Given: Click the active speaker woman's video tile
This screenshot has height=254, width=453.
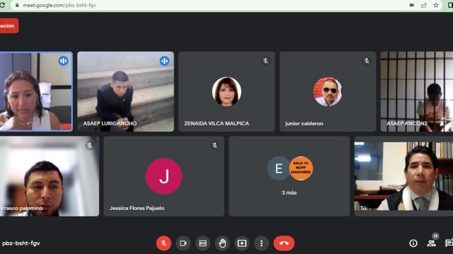Looking at the screenshot, I should click(x=36, y=92).
